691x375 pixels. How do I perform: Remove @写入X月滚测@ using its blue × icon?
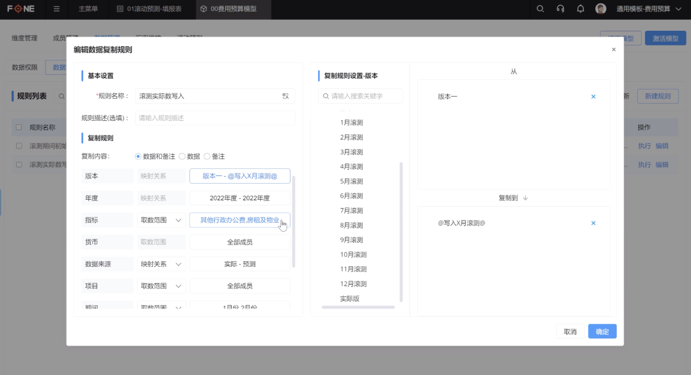tap(593, 223)
